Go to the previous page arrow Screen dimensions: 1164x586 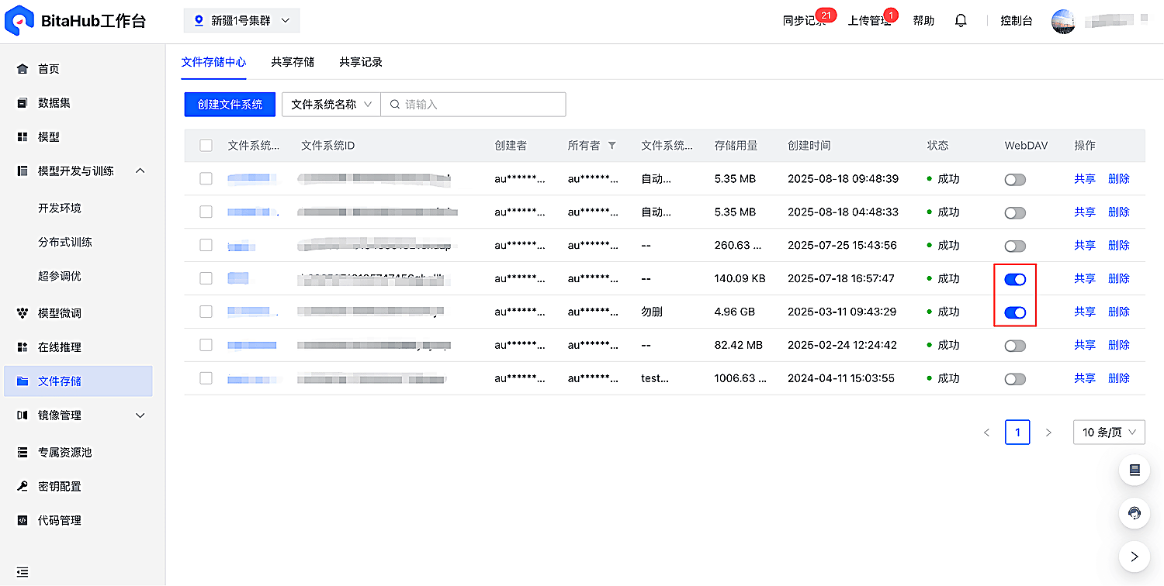tap(986, 433)
